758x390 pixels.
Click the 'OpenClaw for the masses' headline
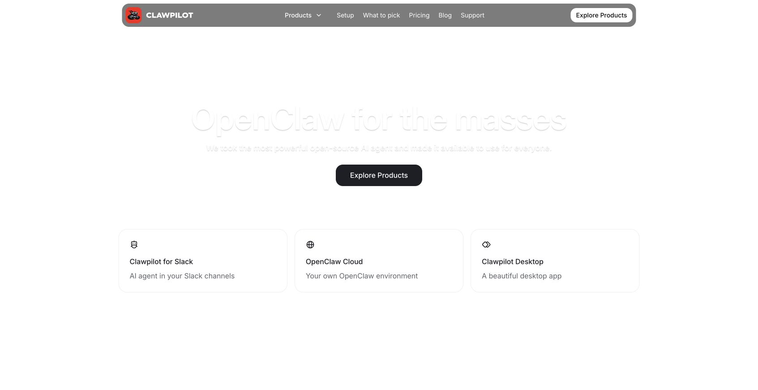[x=379, y=119]
